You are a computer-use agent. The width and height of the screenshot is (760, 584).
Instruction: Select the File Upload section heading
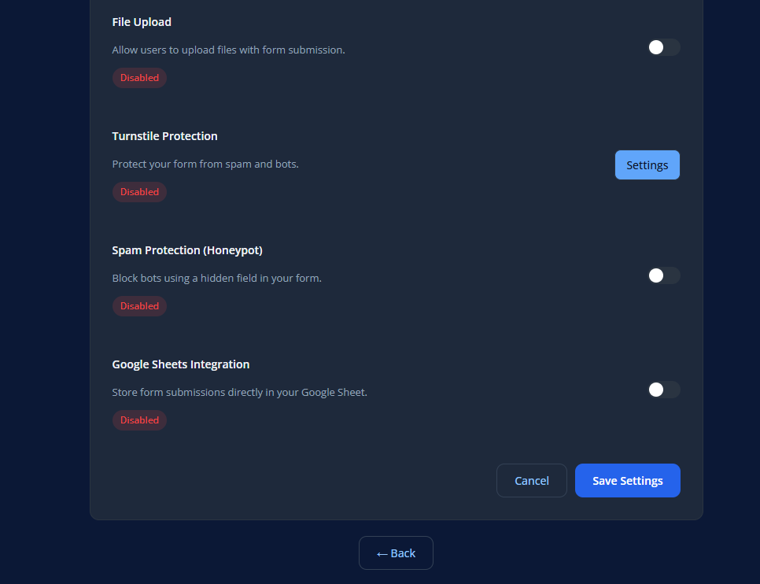pos(142,21)
